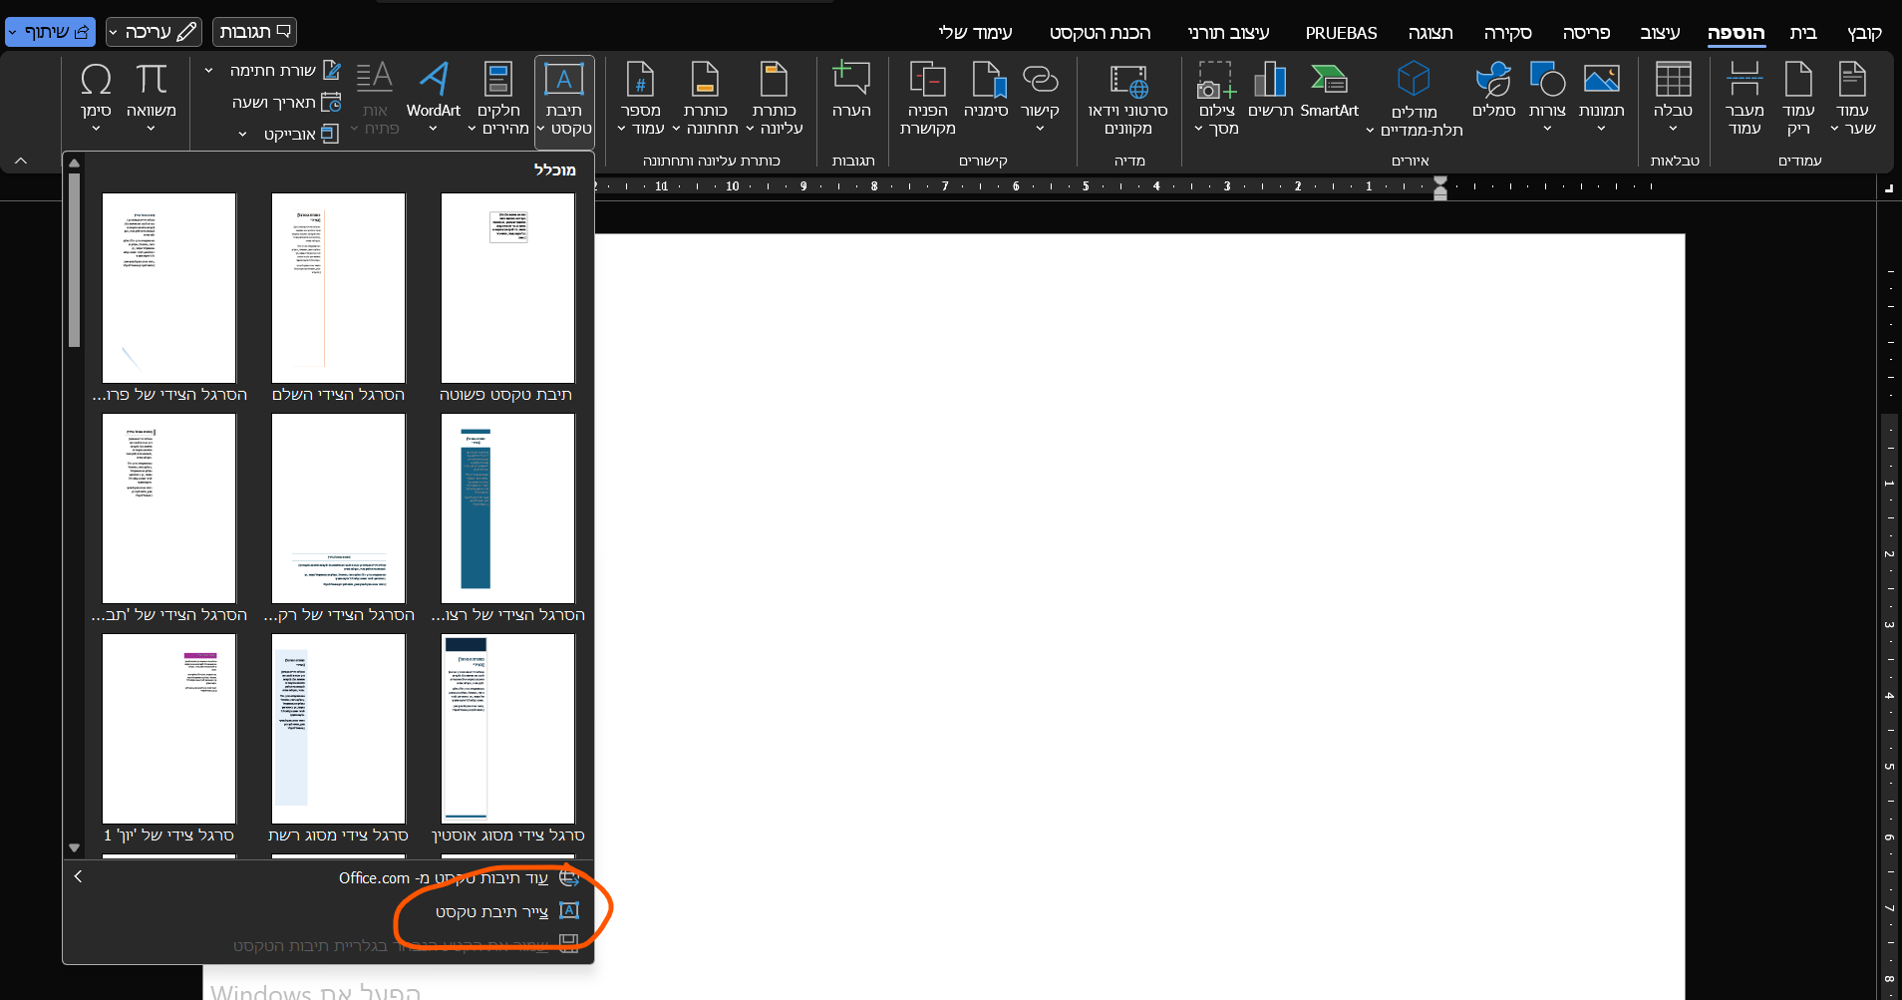Open the עימוד שלי tab
This screenshot has height=1000, width=1902.
975,33
